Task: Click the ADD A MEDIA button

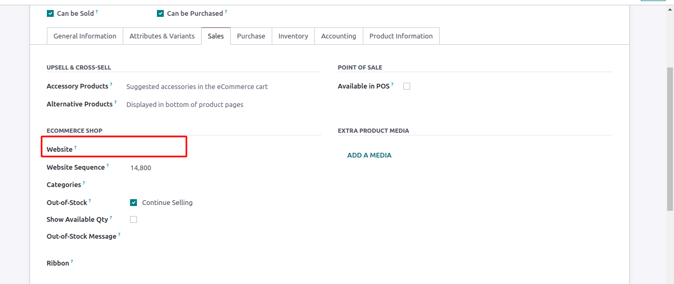Action: click(x=369, y=155)
